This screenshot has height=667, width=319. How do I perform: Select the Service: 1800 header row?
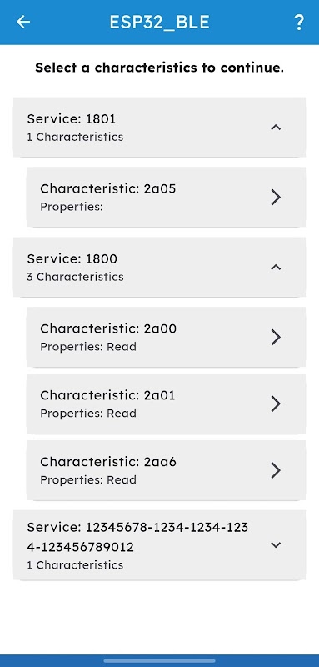[159, 267]
